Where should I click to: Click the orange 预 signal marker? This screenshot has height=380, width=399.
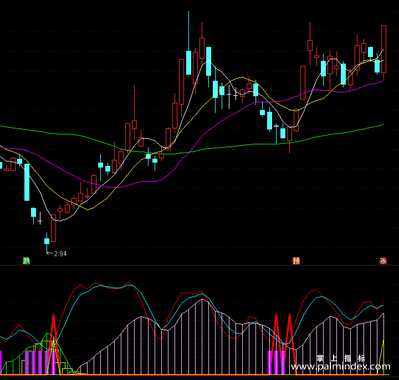pyautogui.click(x=296, y=261)
